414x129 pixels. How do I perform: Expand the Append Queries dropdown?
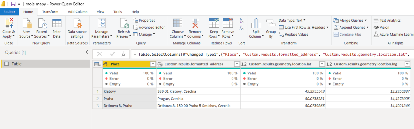[x=367, y=27]
